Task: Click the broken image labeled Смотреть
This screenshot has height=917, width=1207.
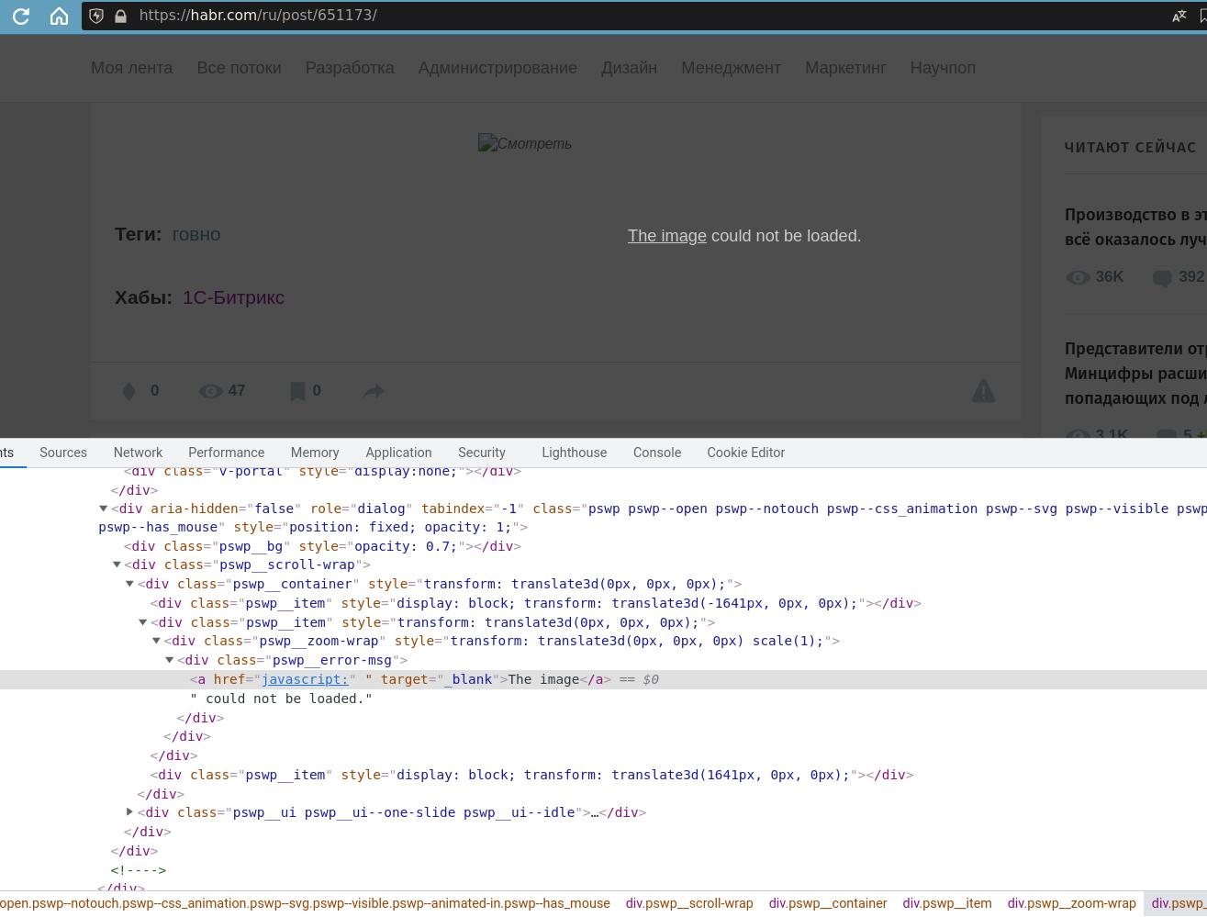Action: (x=525, y=143)
